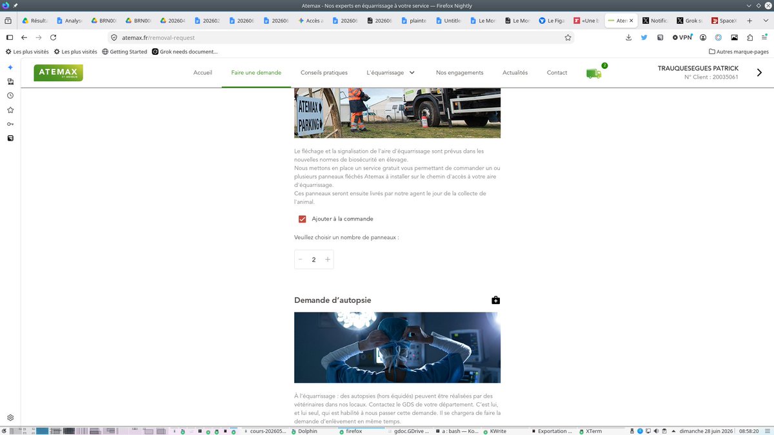The width and height of the screenshot is (774, 435).
Task: Click the pin window icon in title bar
Action: (x=15, y=5)
